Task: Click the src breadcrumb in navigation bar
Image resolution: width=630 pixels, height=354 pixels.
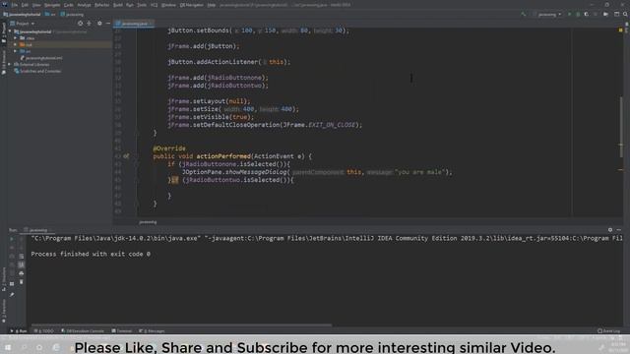Action: pyautogui.click(x=51, y=15)
